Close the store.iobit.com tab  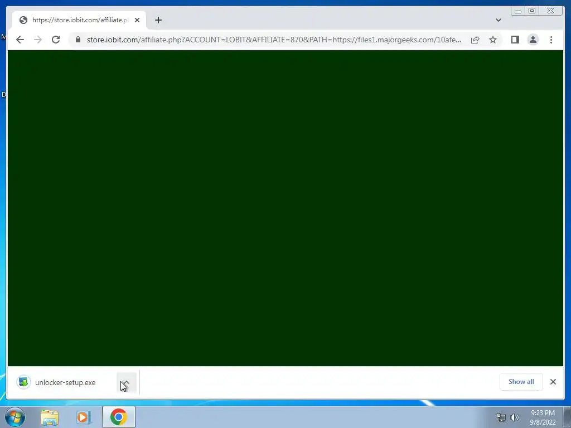pos(137,20)
